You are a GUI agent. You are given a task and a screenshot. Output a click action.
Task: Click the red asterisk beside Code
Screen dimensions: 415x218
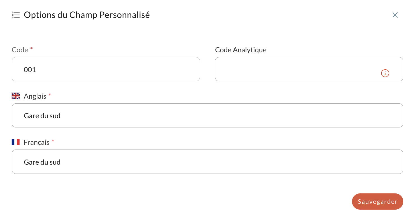click(31, 49)
